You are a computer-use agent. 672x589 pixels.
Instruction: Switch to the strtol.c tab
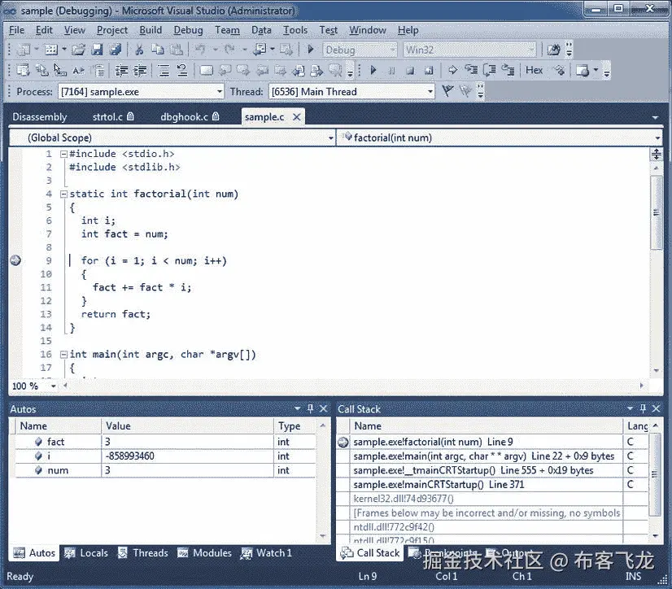click(113, 117)
